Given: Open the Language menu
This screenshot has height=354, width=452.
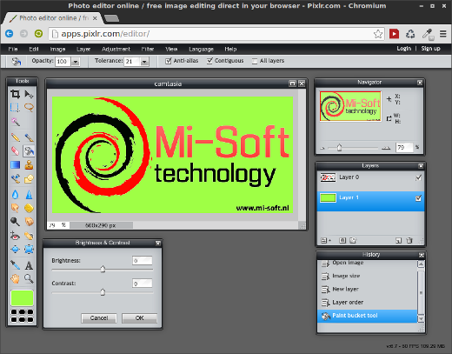Looking at the screenshot, I should [201, 49].
